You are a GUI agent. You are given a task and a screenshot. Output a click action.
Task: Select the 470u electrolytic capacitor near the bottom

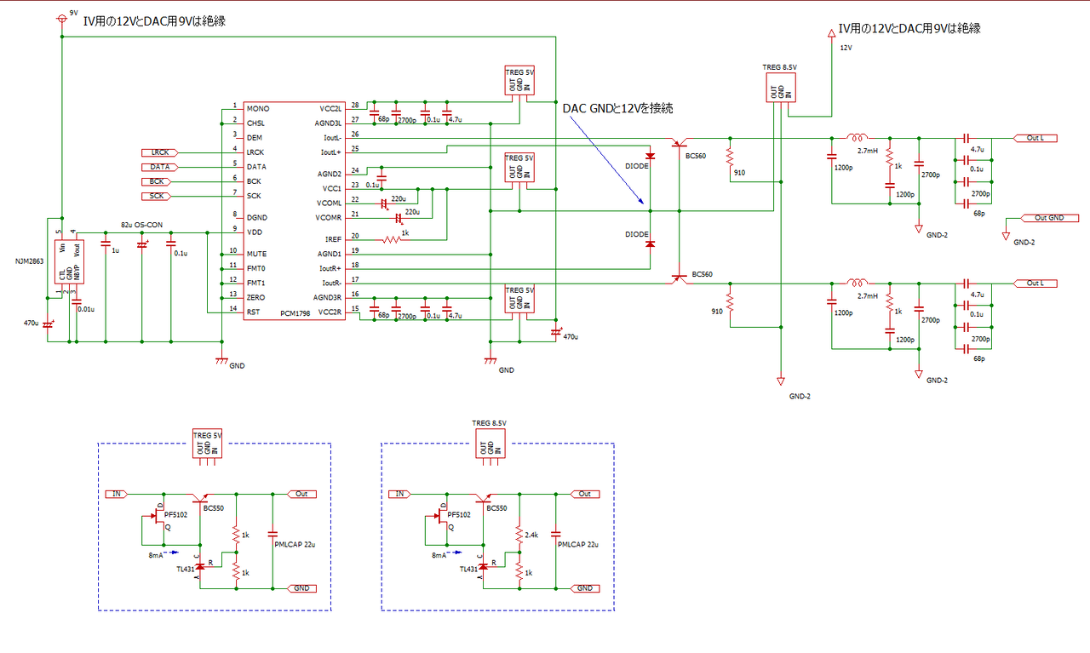(x=558, y=332)
